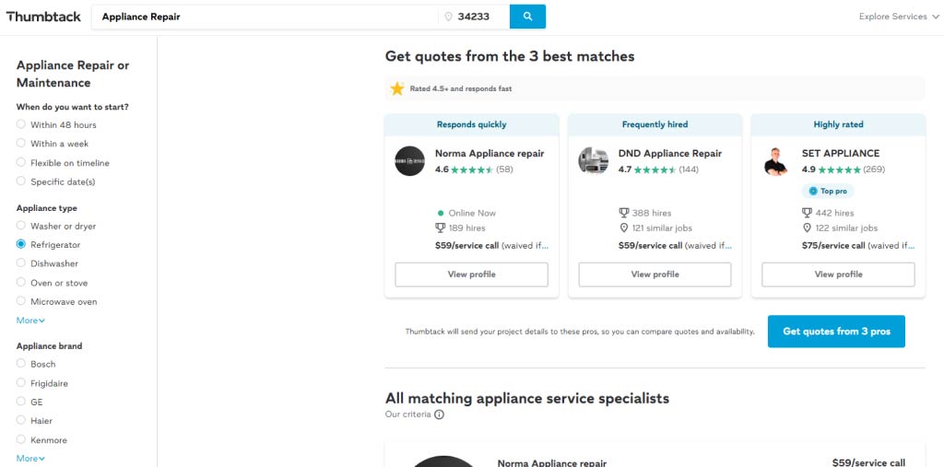944x467 pixels.
Task: Click the location pin icon beside 34233
Action: coord(448,17)
